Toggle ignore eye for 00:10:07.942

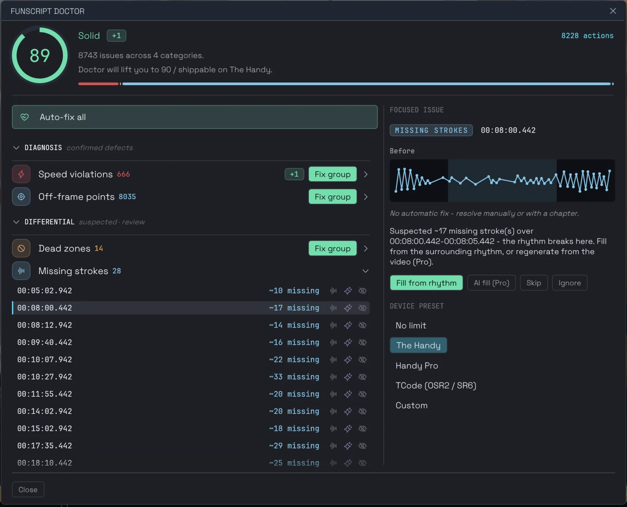[x=363, y=360]
